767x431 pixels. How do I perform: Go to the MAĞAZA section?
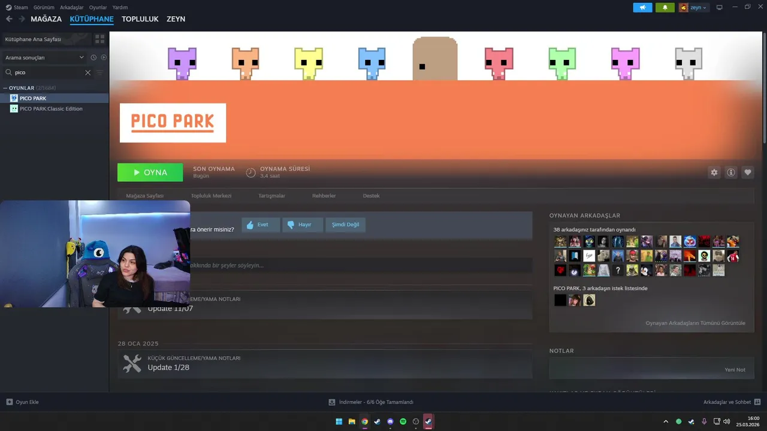[x=46, y=19]
